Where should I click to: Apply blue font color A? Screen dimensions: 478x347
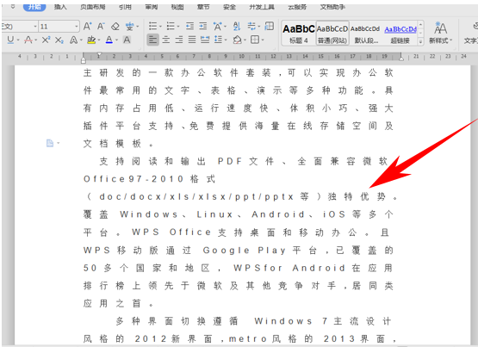click(109, 40)
